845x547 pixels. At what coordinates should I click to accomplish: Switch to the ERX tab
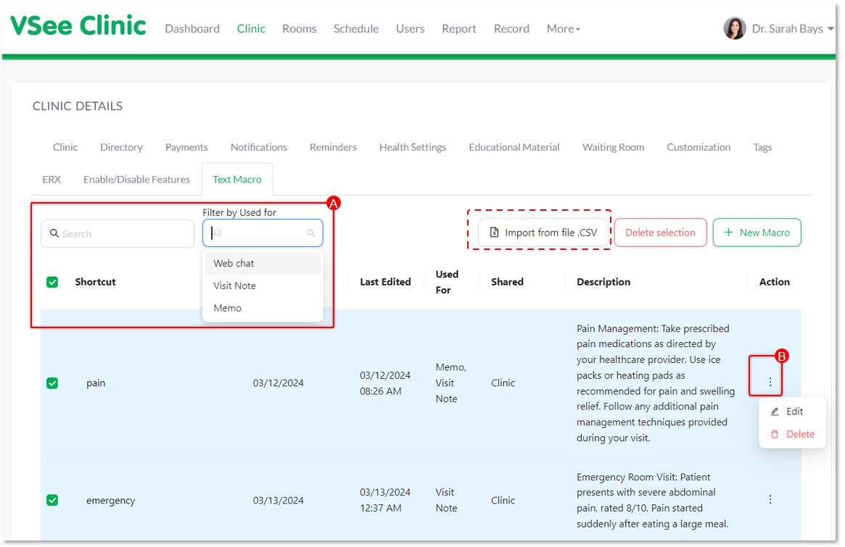[51, 179]
